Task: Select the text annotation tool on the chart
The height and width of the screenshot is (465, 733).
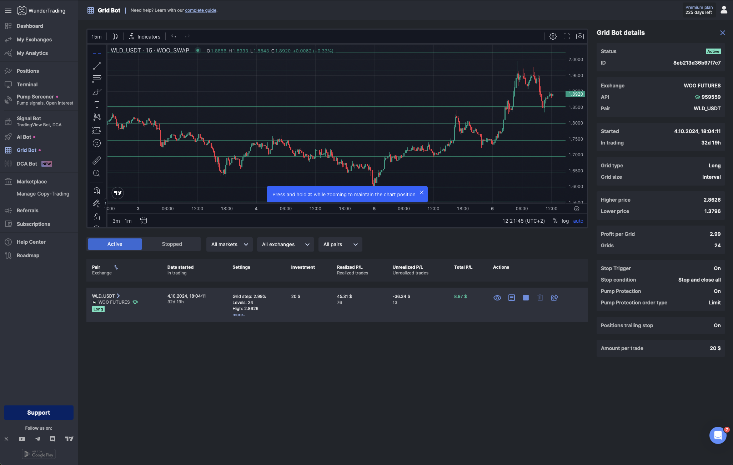Action: point(97,104)
